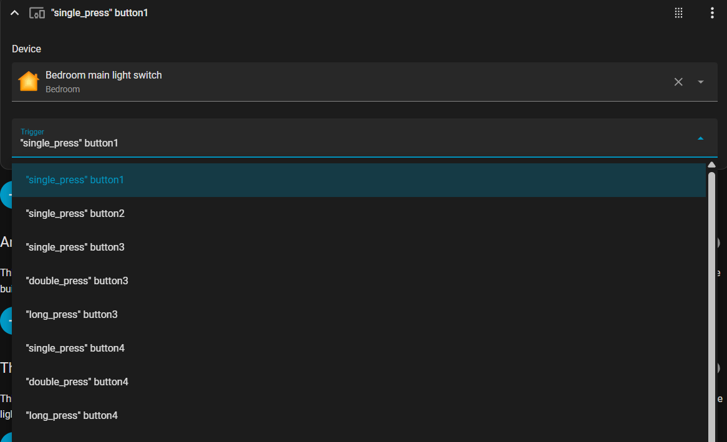
Task: Select "single_press" button4 option
Action: (x=75, y=348)
